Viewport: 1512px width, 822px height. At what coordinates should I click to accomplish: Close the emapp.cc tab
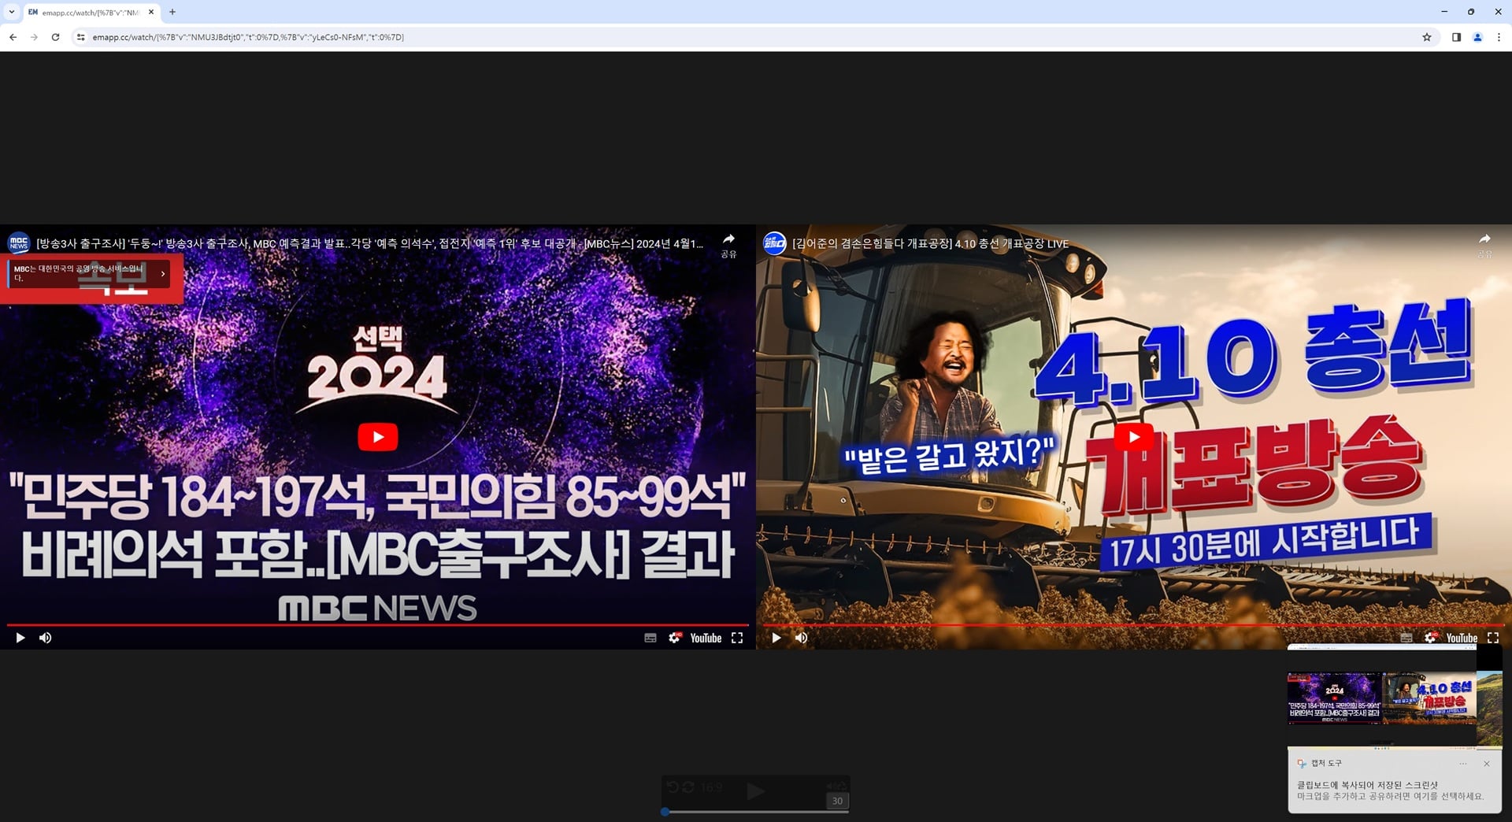(151, 12)
